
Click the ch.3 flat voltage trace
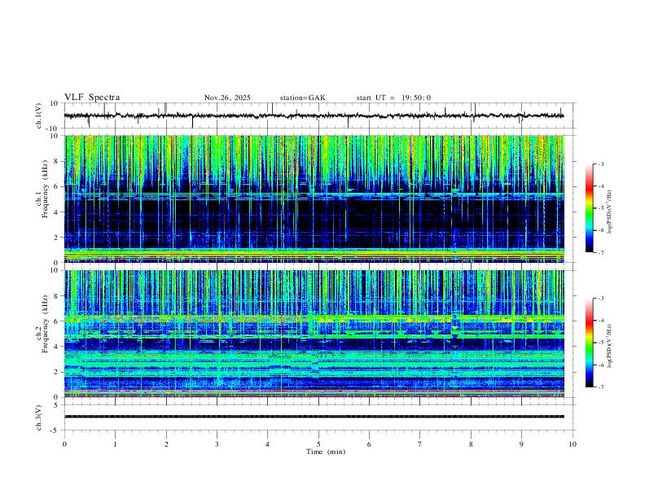tap(314, 417)
